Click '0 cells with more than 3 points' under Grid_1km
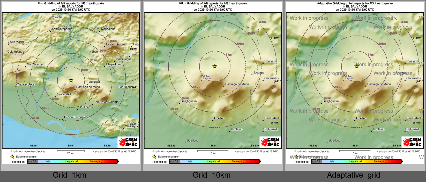The height and width of the screenshot is (182, 426). [28, 151]
